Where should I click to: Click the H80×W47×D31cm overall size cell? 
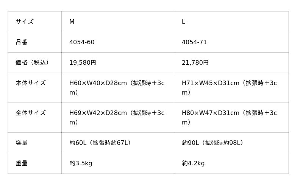tap(229, 117)
